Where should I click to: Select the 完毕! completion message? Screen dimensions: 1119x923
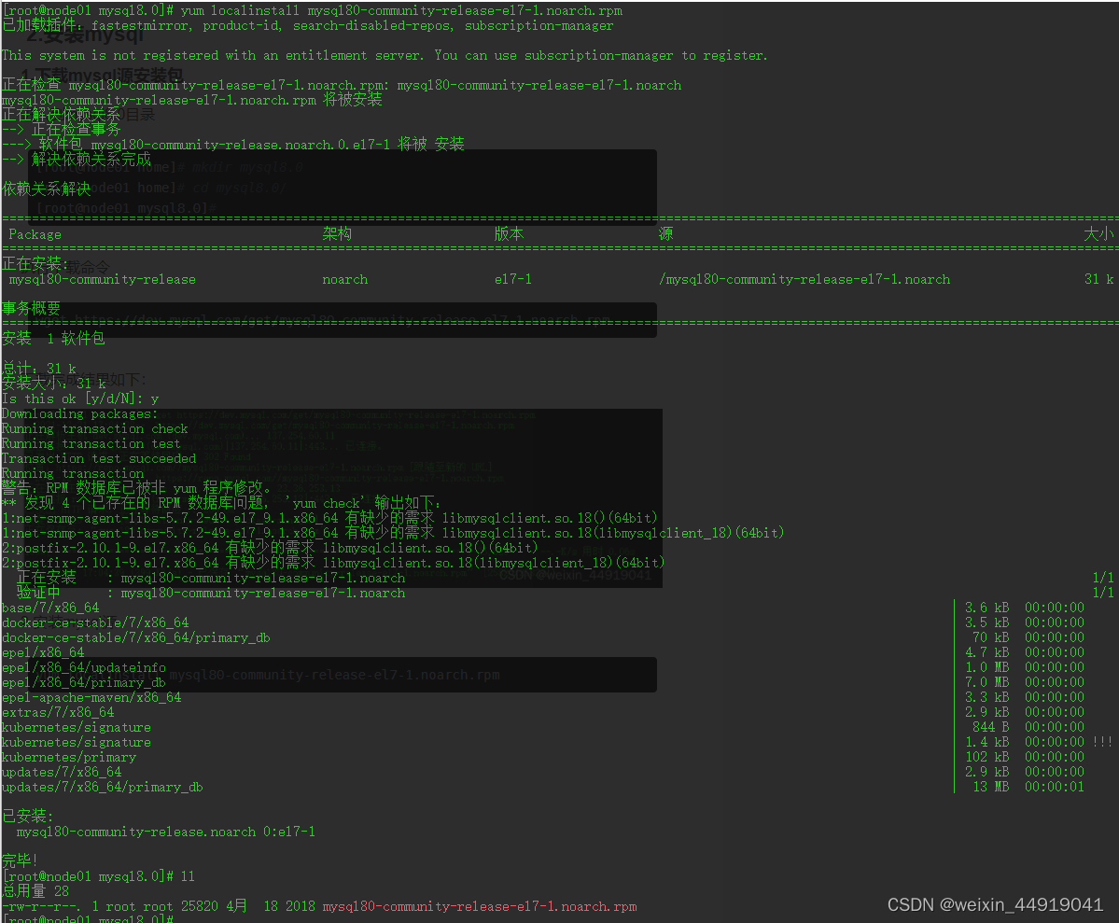click(x=19, y=860)
